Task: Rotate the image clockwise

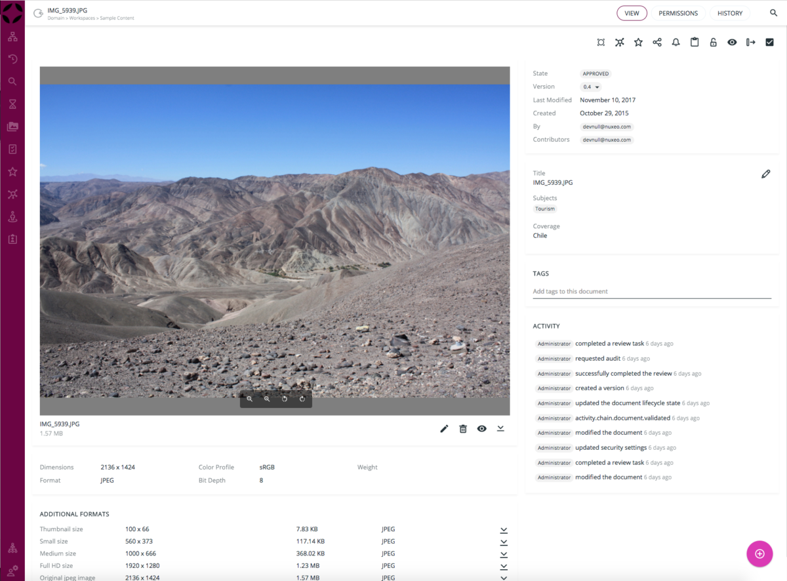Action: pos(302,399)
